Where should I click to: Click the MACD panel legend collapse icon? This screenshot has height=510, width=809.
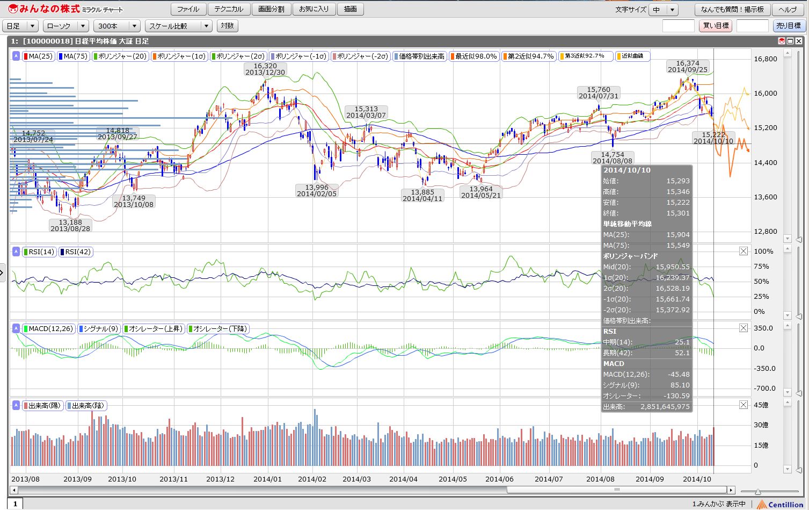pos(16,329)
